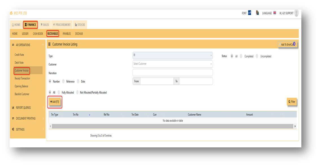Image resolution: width=320 pixels, height=166 pixels.
Task: Select the Completed status radio button
Action: (x=241, y=56)
